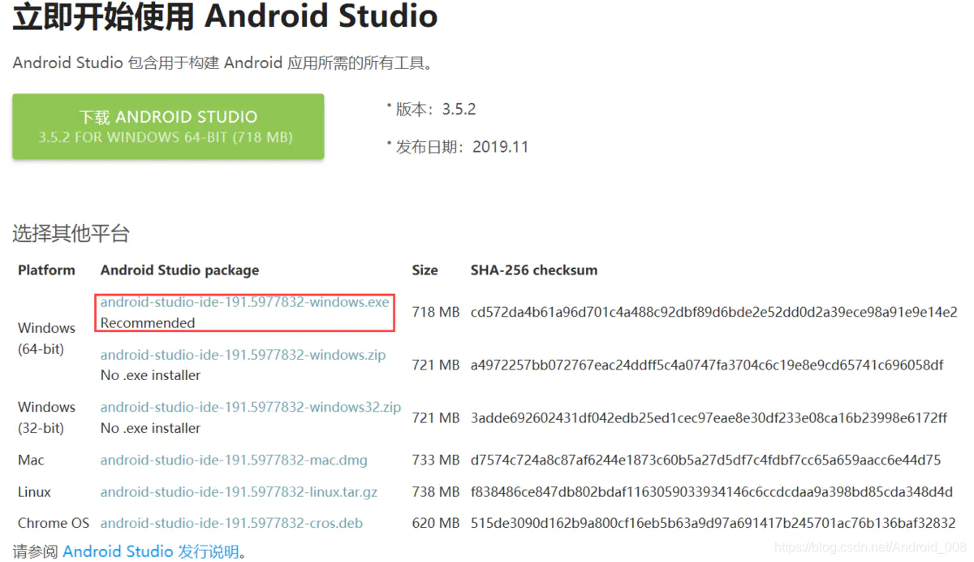Click the green Download Android Studio button
The height and width of the screenshot is (562, 974).
pos(168,127)
